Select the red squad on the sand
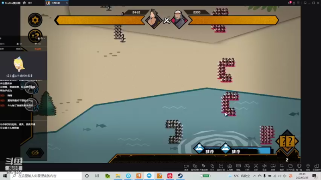 click(226, 70)
